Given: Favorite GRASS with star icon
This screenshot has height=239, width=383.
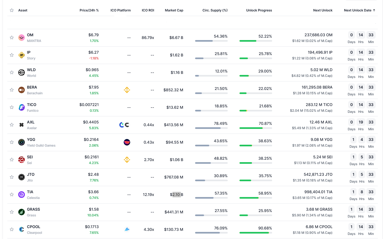Looking at the screenshot, I should pos(12,212).
